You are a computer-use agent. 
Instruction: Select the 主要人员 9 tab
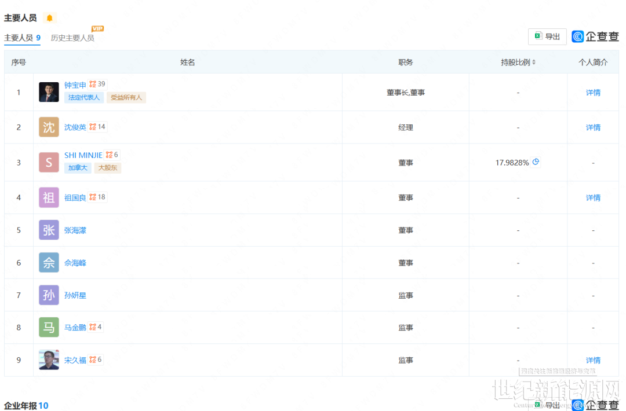[22, 38]
